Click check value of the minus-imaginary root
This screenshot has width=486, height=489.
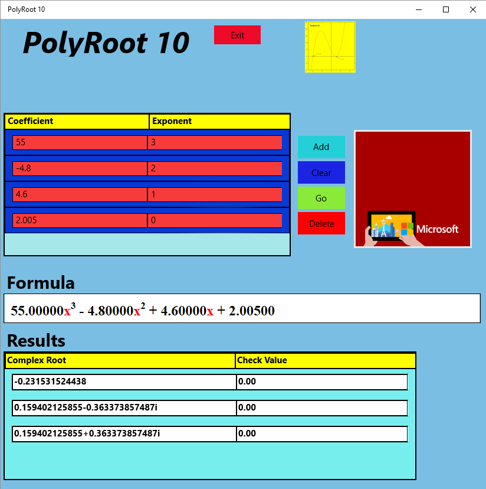click(x=322, y=408)
